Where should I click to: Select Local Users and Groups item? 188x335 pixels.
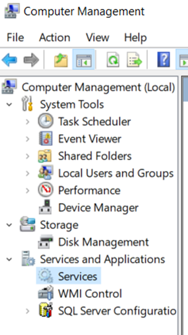point(116,173)
